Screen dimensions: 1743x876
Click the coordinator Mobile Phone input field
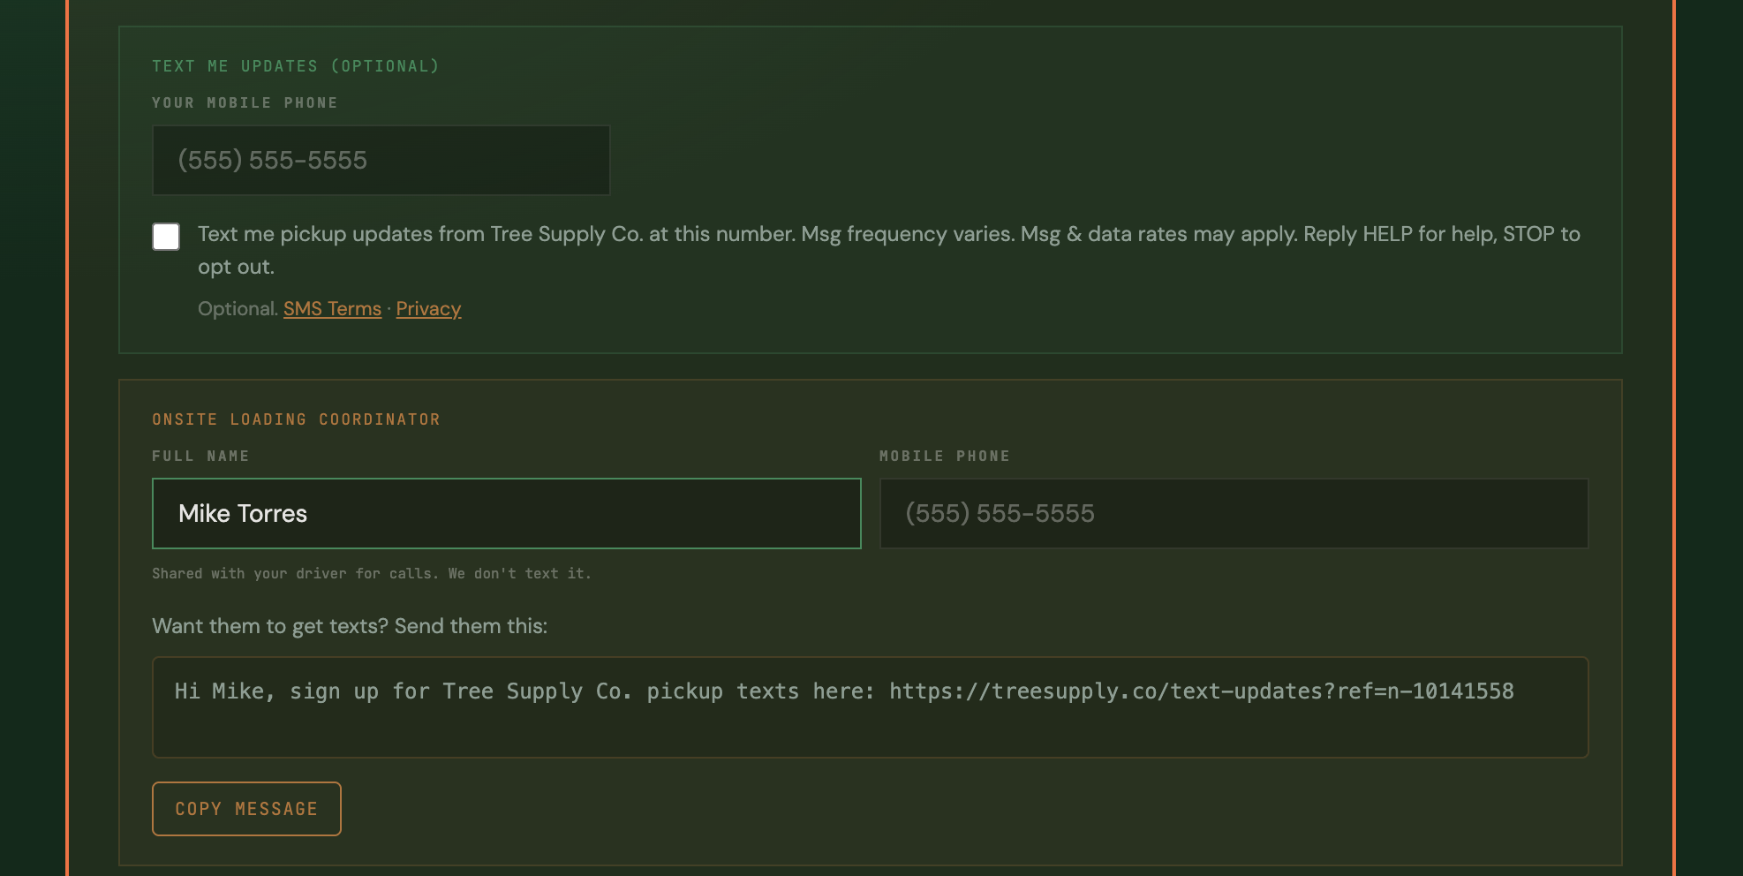[x=1234, y=513]
